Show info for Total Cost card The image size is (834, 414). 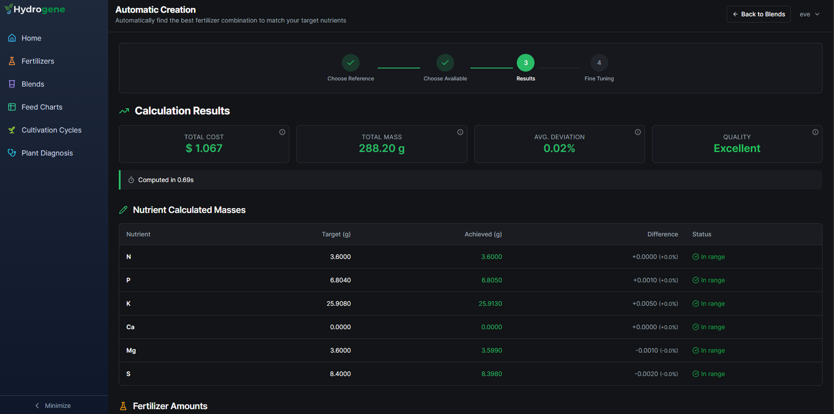click(282, 132)
